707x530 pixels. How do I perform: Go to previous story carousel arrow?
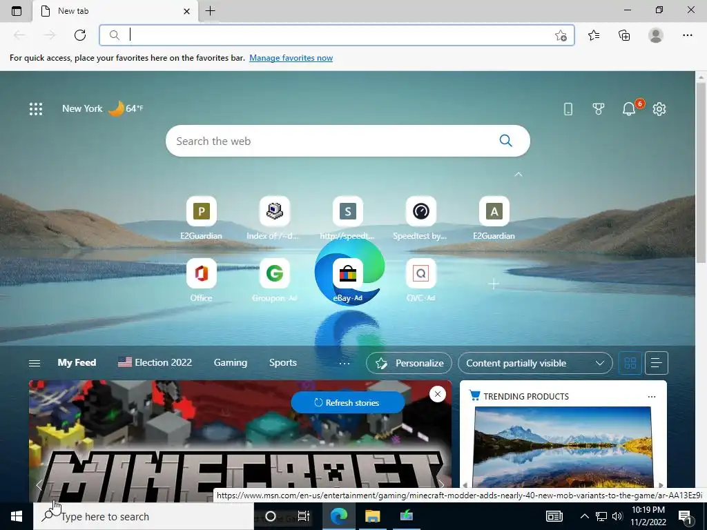click(39, 485)
